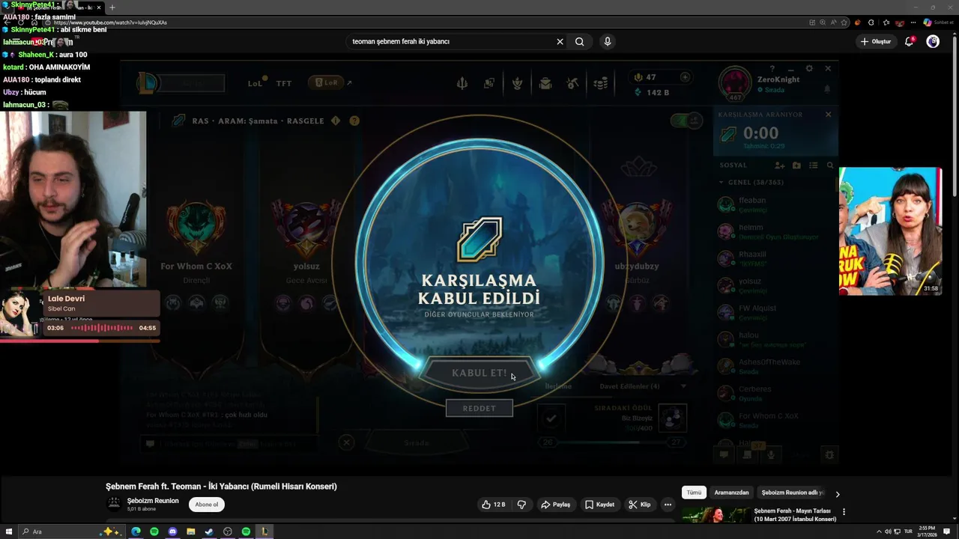Open the Profile laurel icon in top nav
Image resolution: width=959 pixels, height=539 pixels.
[517, 83]
